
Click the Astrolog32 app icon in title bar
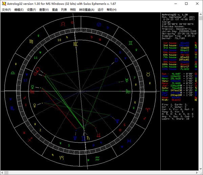pos(4,4)
